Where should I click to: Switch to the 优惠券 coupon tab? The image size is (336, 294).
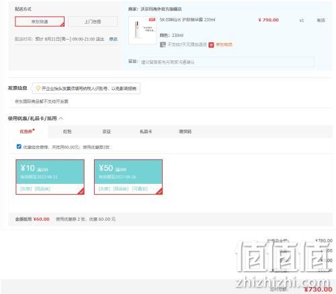27,132
